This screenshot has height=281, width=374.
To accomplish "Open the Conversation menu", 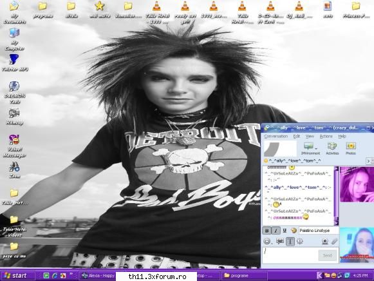I will click(x=276, y=137).
